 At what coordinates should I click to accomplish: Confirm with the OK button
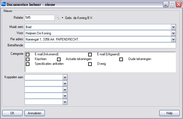point(12,113)
